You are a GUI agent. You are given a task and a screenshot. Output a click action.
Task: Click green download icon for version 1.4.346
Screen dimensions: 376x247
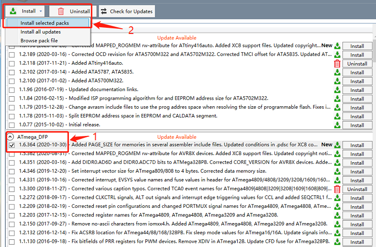[337, 171]
